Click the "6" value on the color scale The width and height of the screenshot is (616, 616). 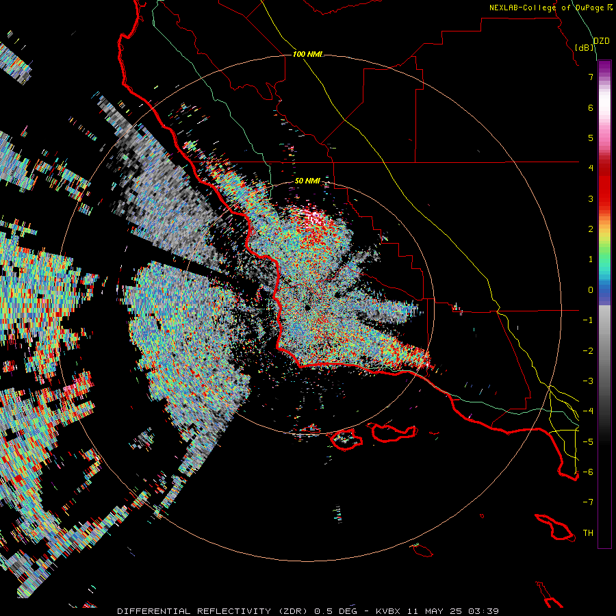tap(591, 107)
